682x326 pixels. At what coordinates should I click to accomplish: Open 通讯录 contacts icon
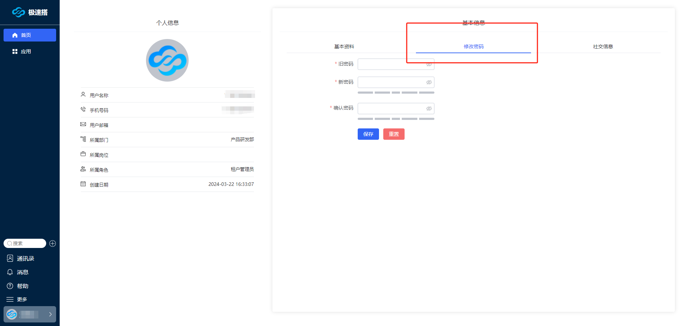10,259
